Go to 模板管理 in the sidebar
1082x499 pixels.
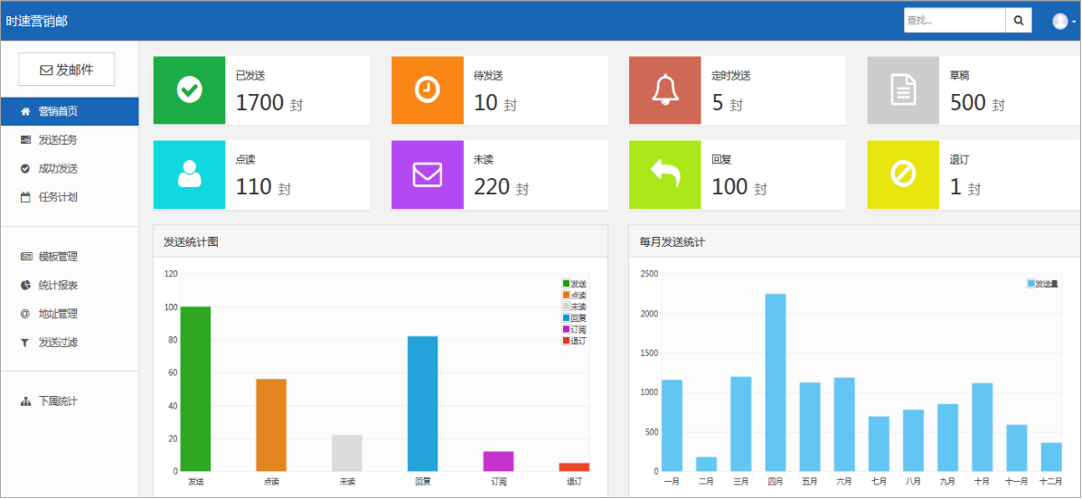click(x=58, y=257)
